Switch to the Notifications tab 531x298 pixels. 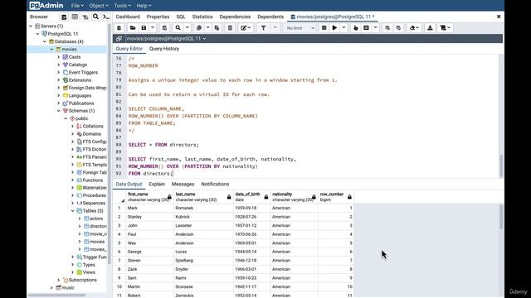click(x=215, y=184)
